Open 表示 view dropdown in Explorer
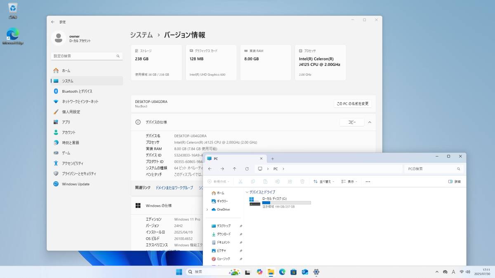Screen dimensions: 495x278 click(349, 181)
